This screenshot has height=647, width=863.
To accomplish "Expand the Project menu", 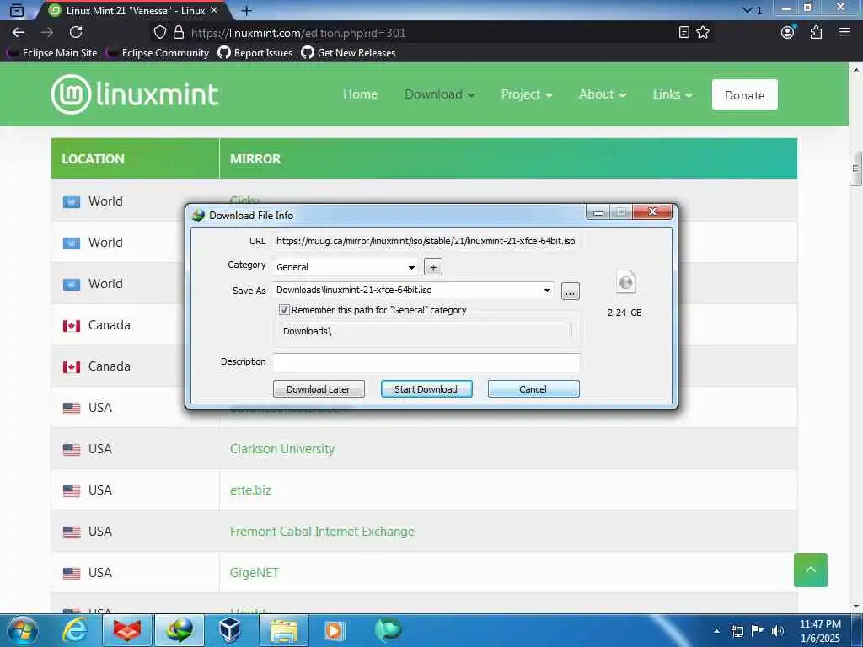I will [x=527, y=94].
